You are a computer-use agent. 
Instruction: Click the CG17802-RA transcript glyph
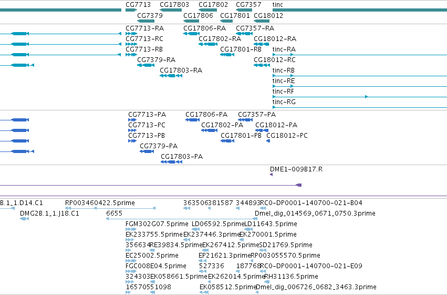point(208,44)
